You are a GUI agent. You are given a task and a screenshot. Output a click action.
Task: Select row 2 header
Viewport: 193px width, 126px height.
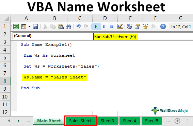(5, 34)
